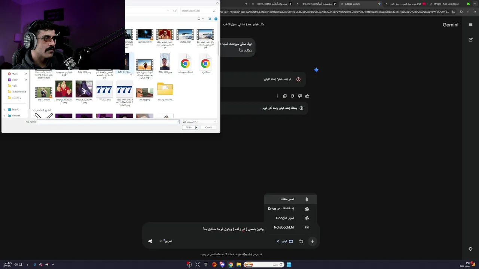Screen dimensions: 479x269
Task: Give thumbs up to the Gemini response
Action: tap(307, 96)
